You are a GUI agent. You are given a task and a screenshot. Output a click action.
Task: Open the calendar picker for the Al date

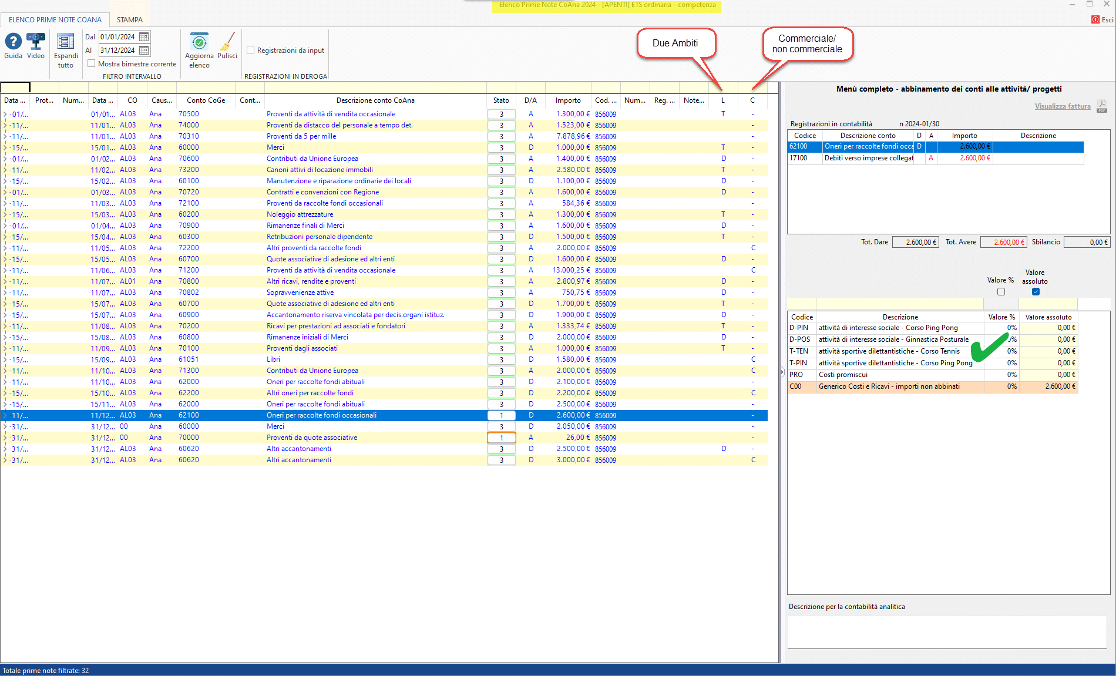point(144,51)
